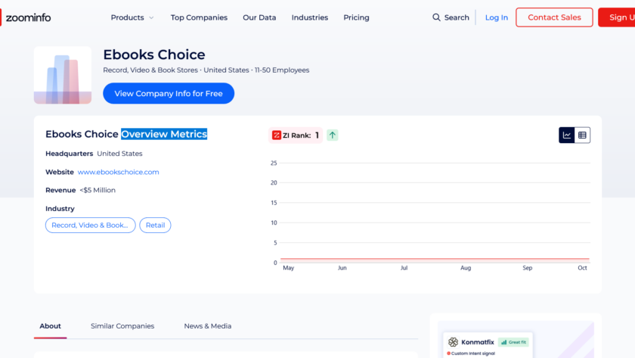Screen dimensions: 635x358
Task: Click the Ebooks Choice page heading
Action: coord(154,54)
